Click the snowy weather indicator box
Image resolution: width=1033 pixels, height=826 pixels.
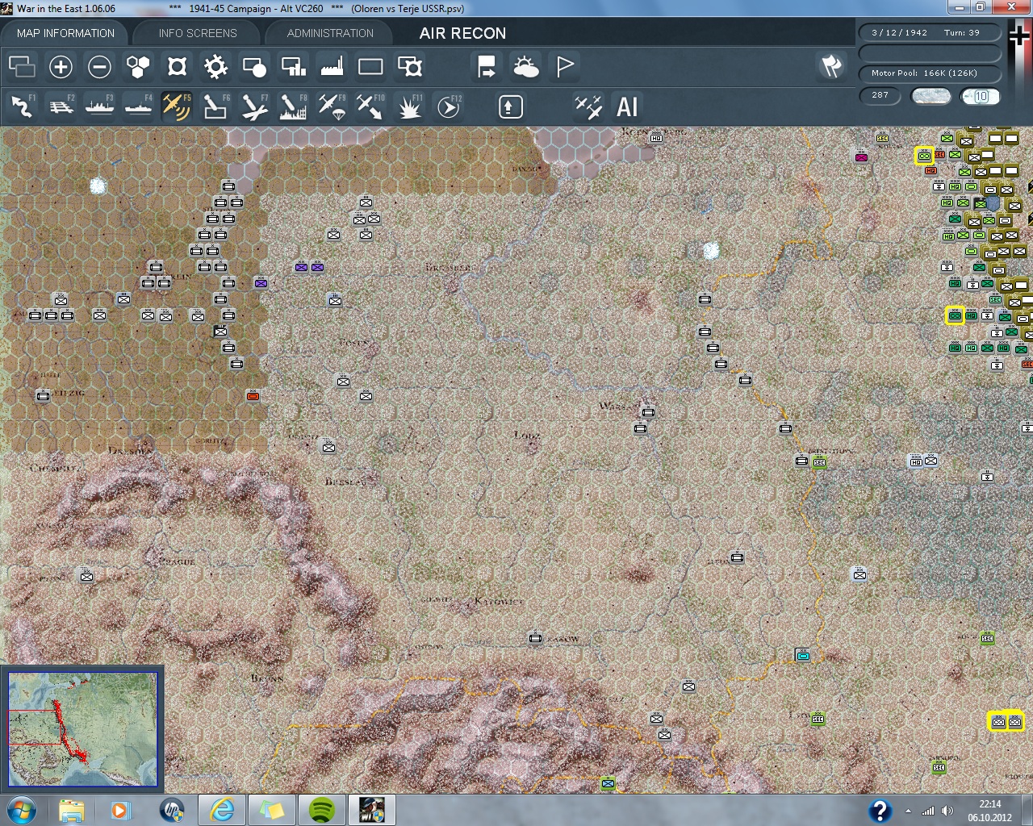[931, 96]
